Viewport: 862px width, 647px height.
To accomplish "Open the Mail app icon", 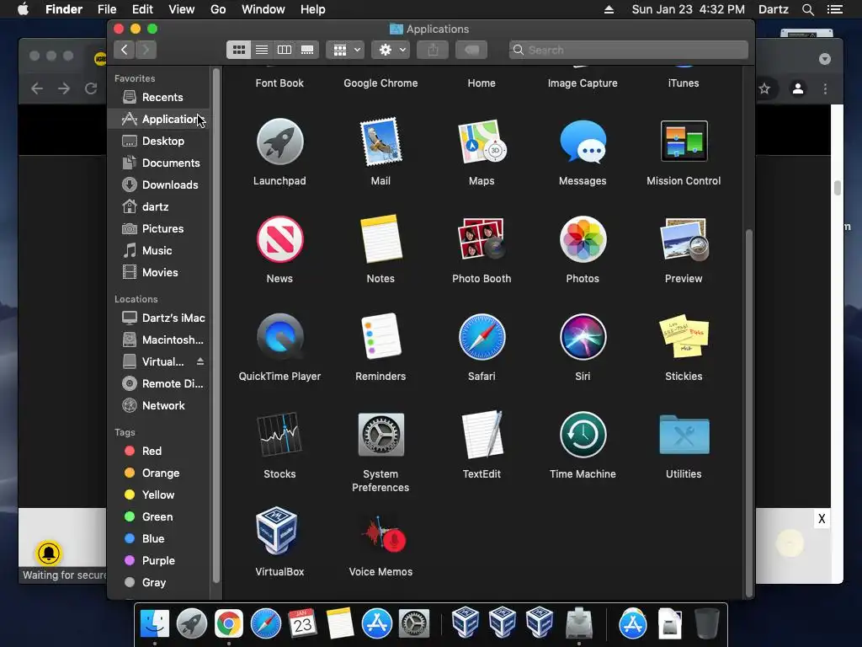I will coord(380,142).
